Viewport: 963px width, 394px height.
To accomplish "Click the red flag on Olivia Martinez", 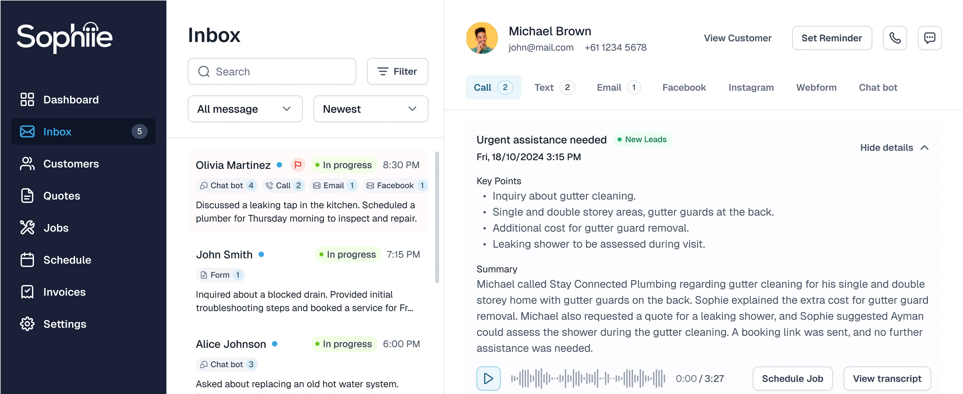I will click(x=298, y=165).
